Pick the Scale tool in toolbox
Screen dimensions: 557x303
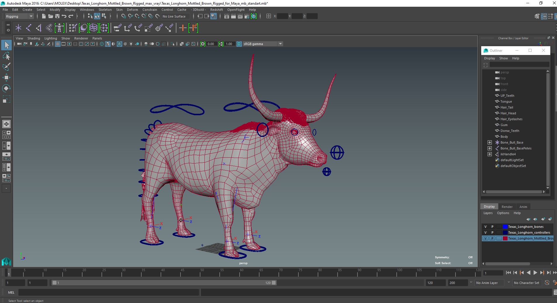click(6, 99)
